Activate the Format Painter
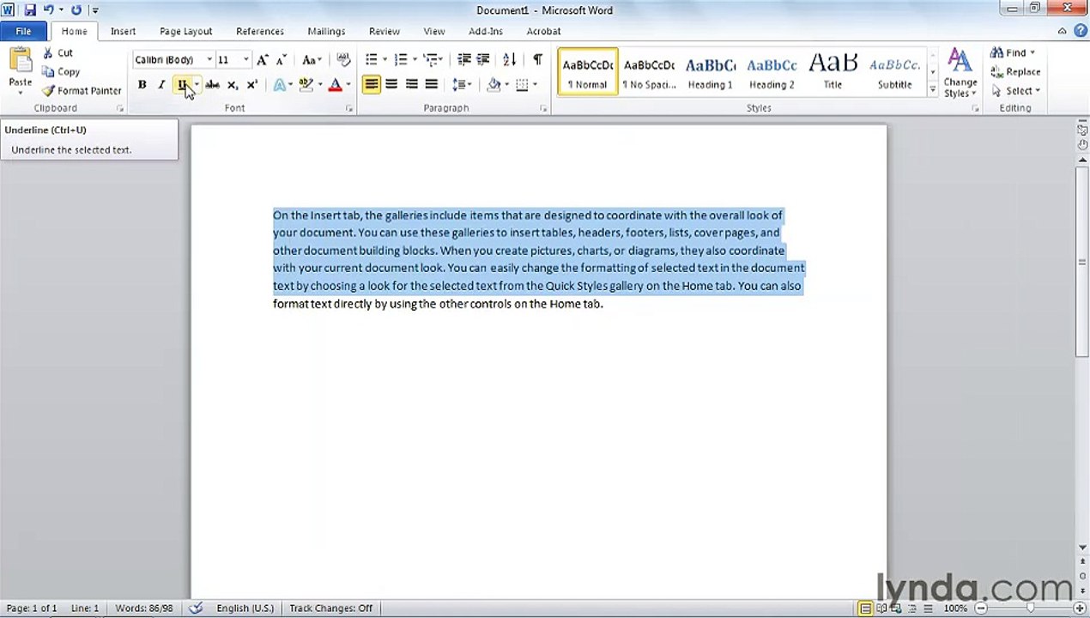The image size is (1090, 618). 82,91
